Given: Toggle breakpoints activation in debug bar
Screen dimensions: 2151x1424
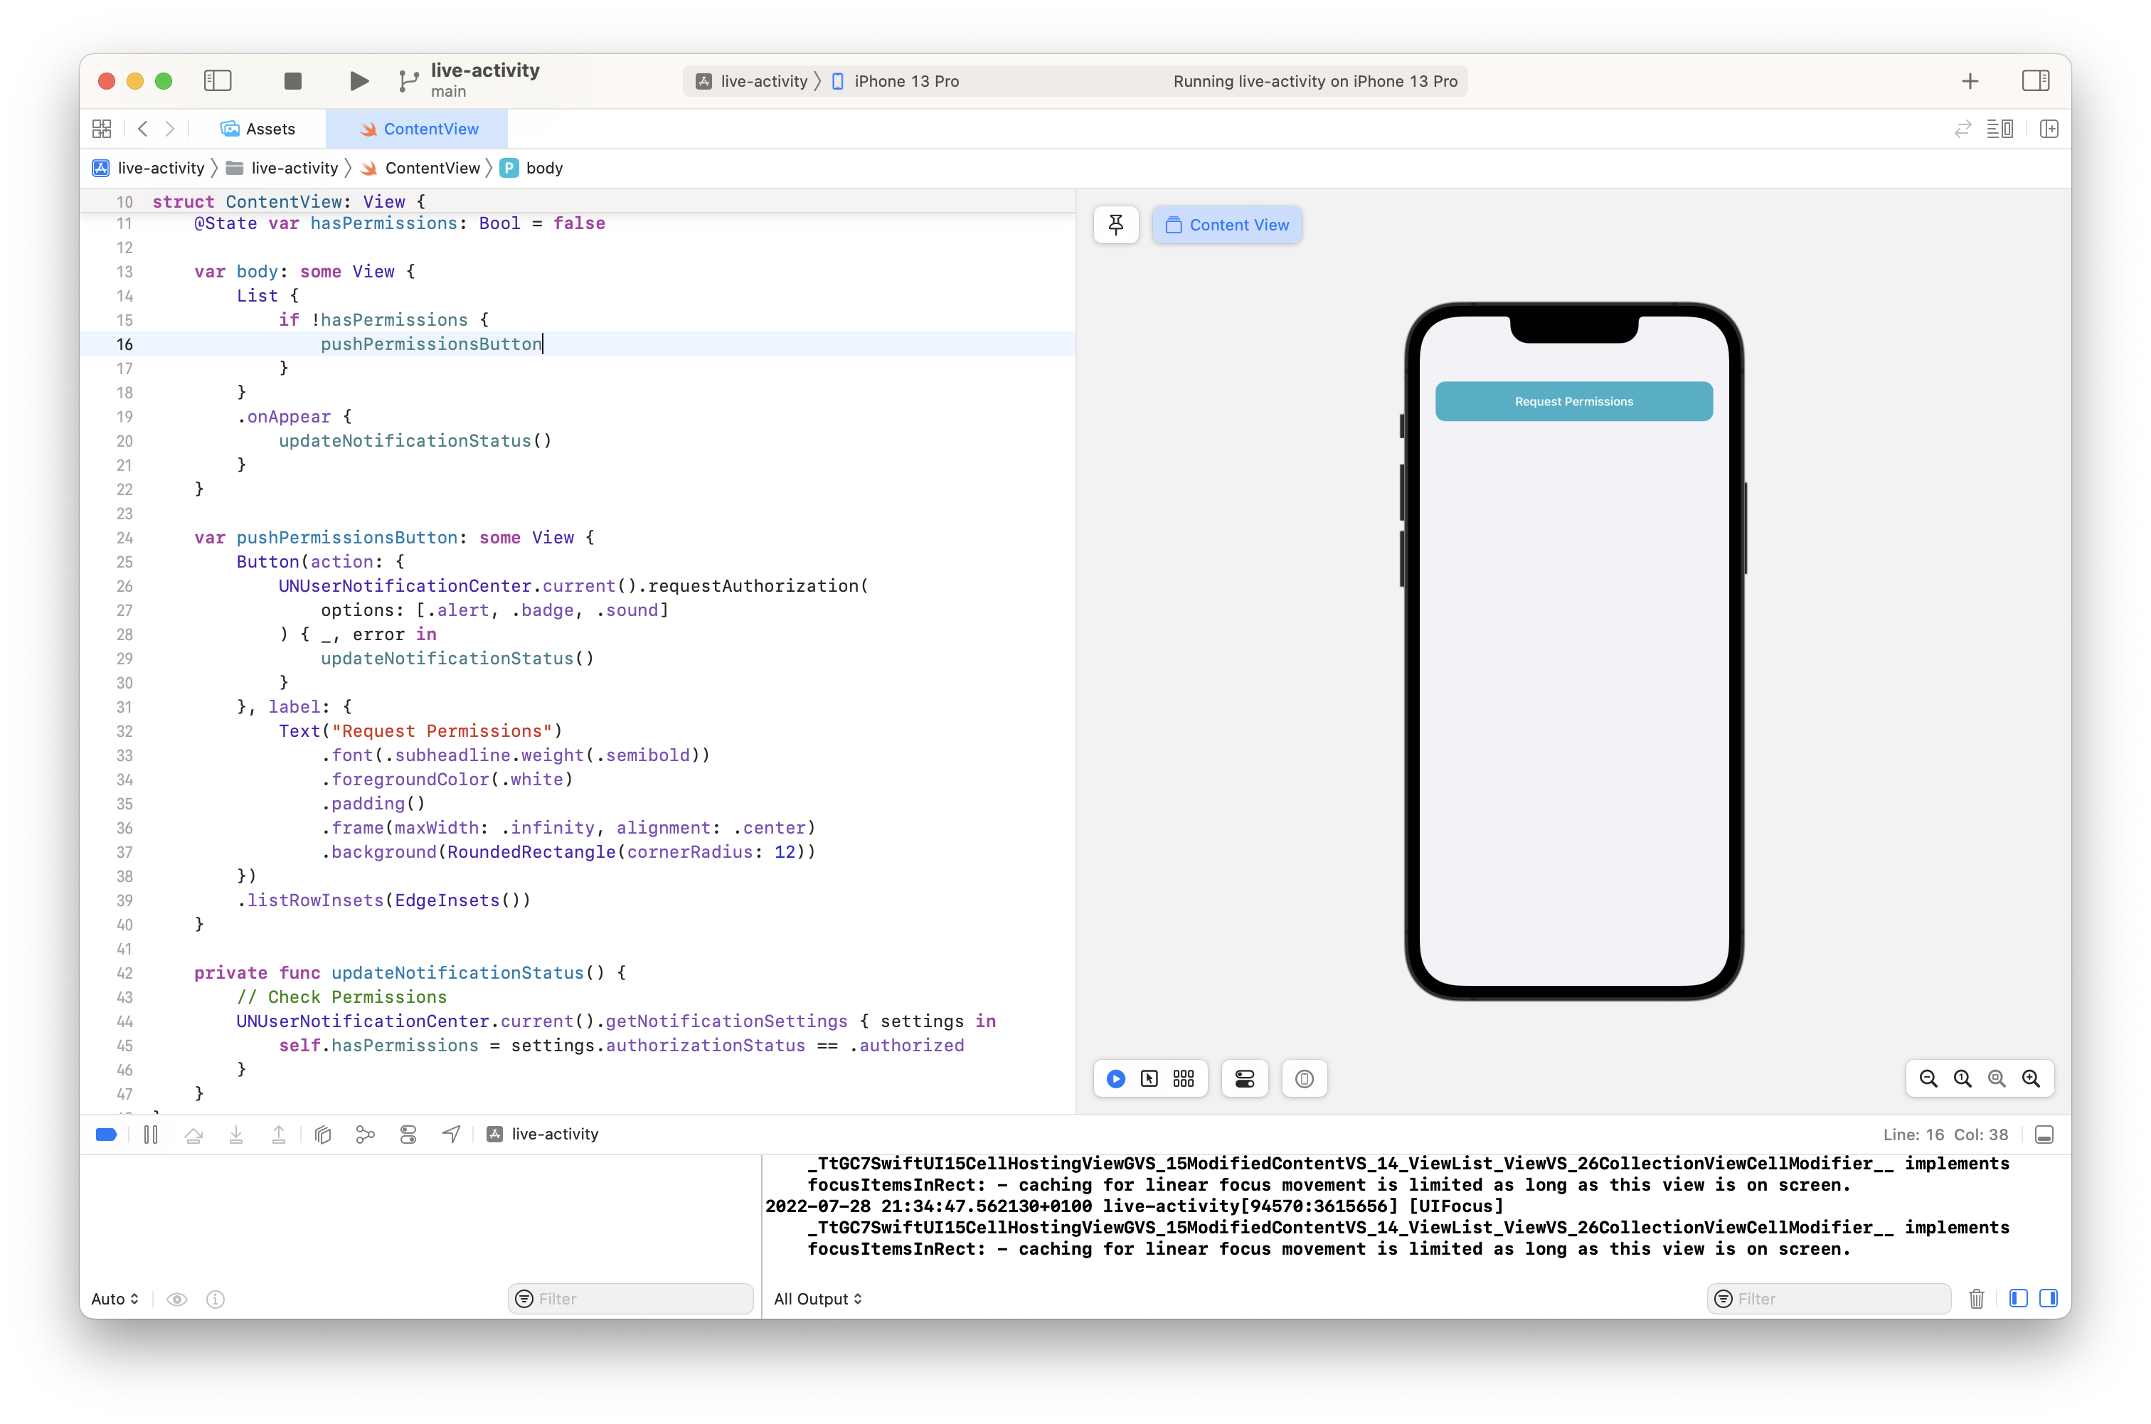Looking at the screenshot, I should (x=106, y=1135).
